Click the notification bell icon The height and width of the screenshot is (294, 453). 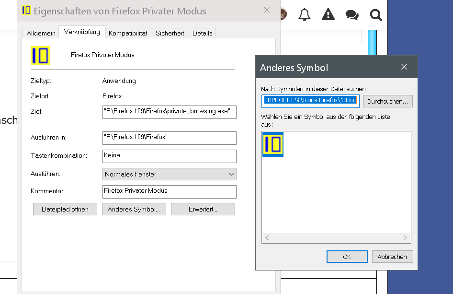click(x=305, y=15)
